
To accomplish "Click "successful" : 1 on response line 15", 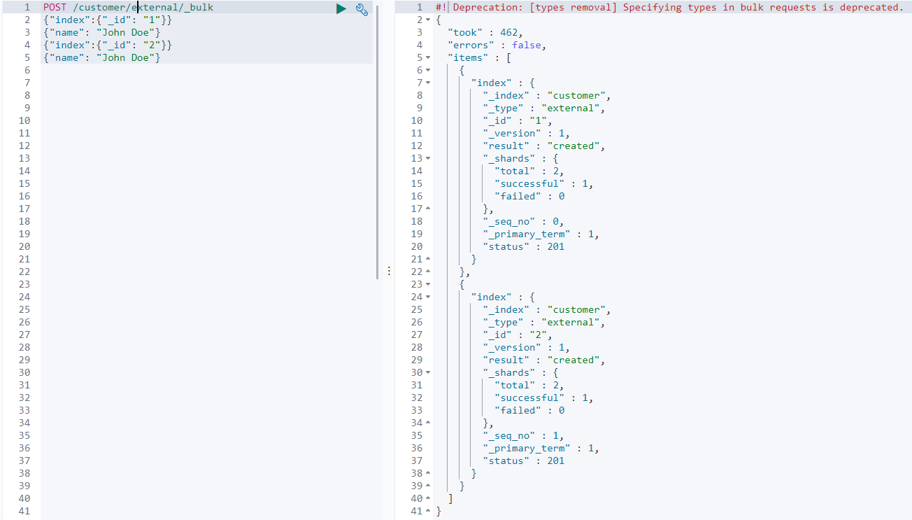I will tap(543, 183).
